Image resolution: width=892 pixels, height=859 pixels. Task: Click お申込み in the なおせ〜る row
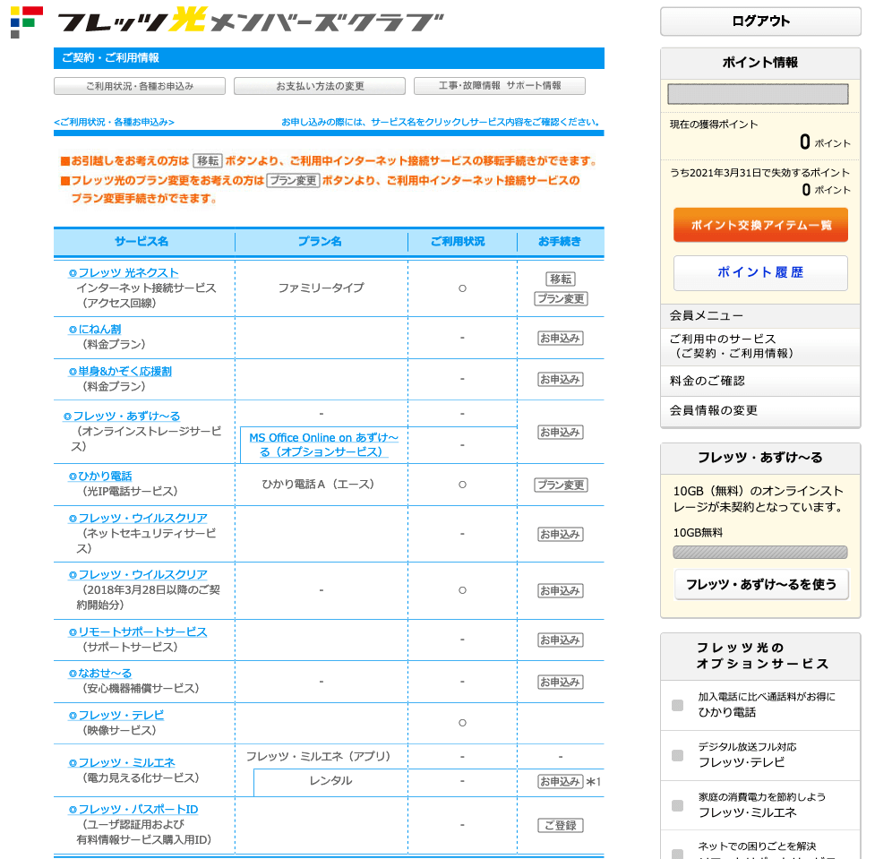point(561,682)
